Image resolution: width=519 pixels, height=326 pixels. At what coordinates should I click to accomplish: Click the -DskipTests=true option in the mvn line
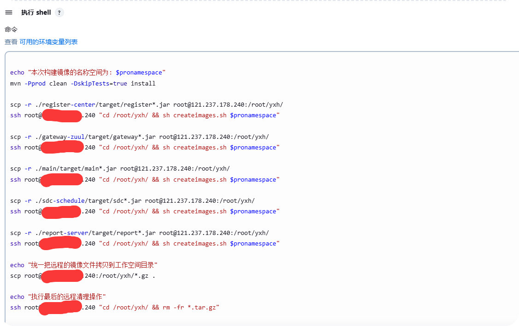click(99, 84)
